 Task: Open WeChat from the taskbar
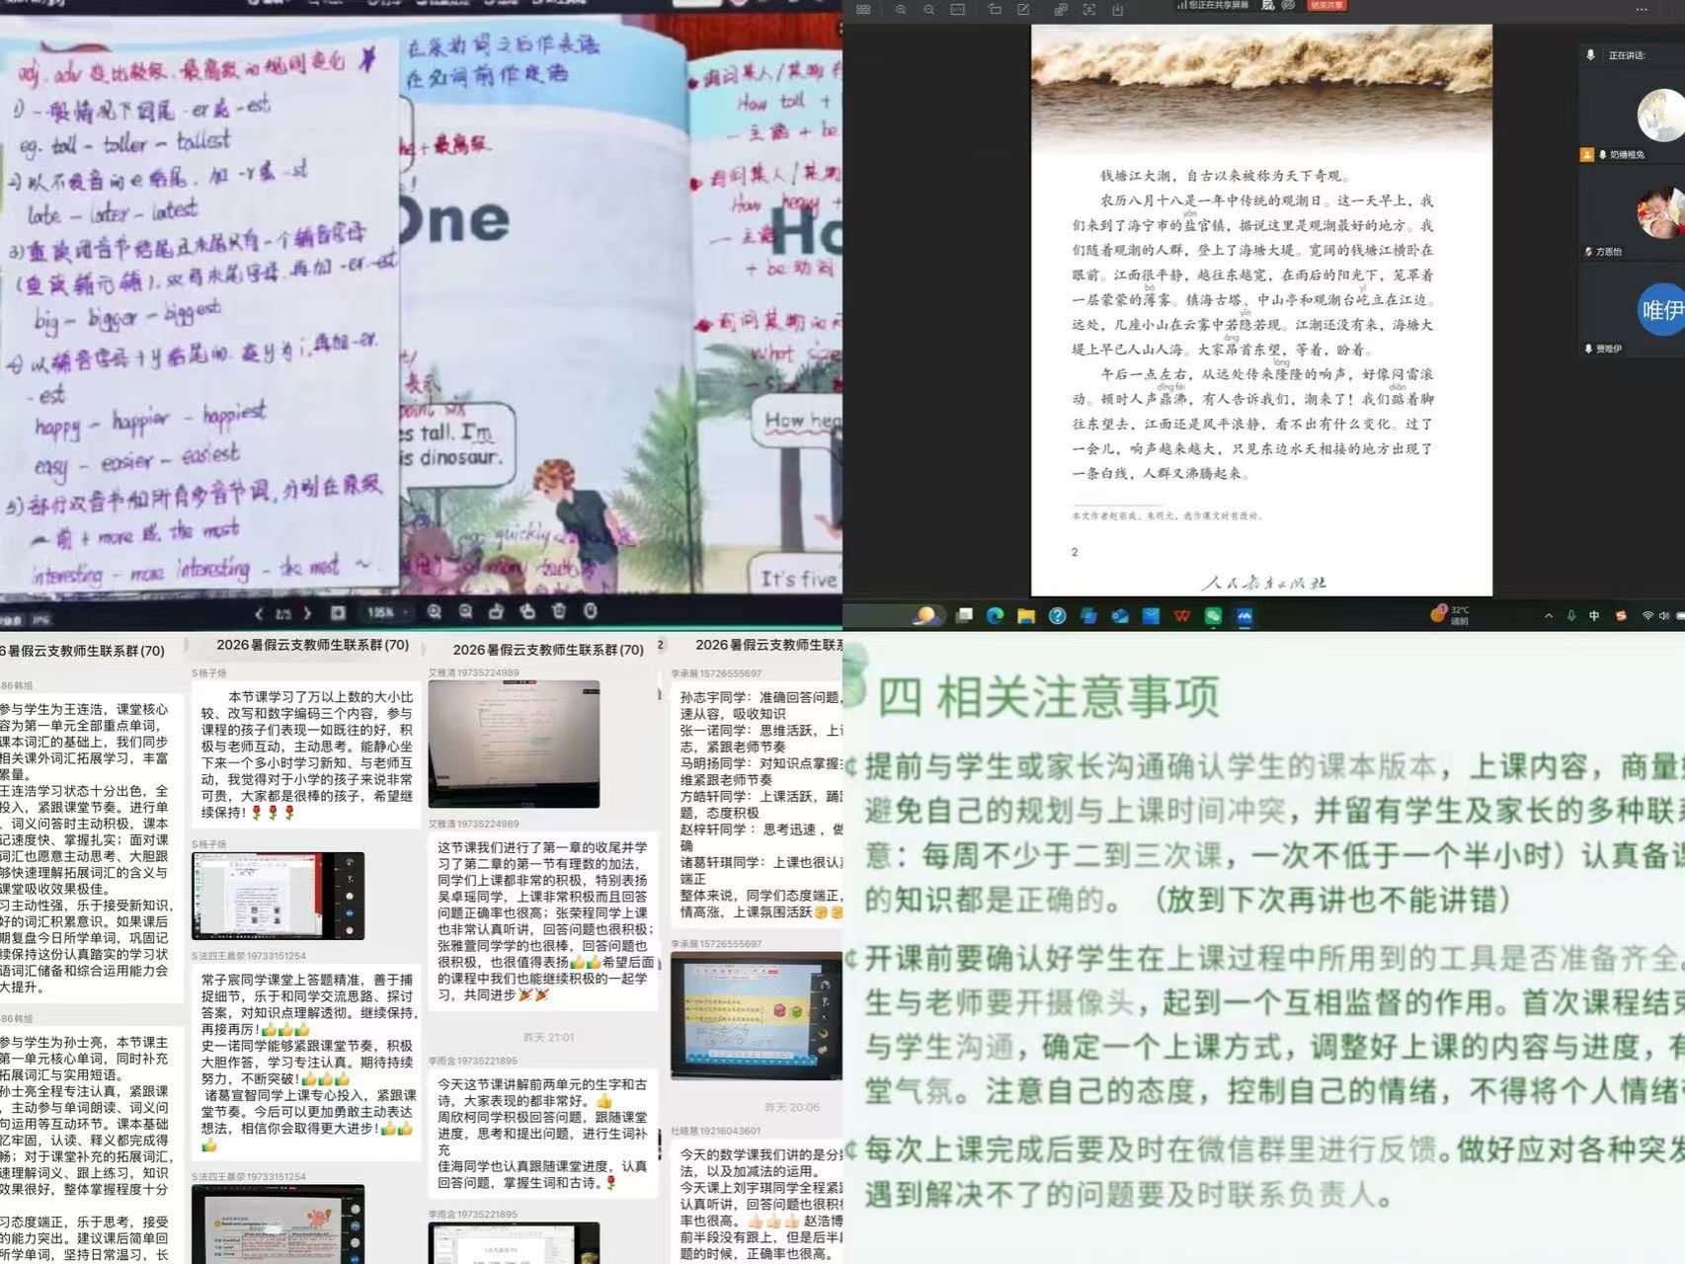pyautogui.click(x=1213, y=616)
